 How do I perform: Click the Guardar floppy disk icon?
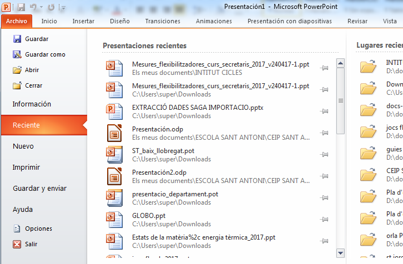click(17, 39)
